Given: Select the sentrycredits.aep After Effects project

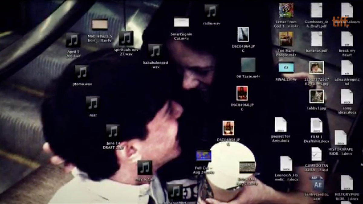Looking at the screenshot, I should [x=317, y=184].
